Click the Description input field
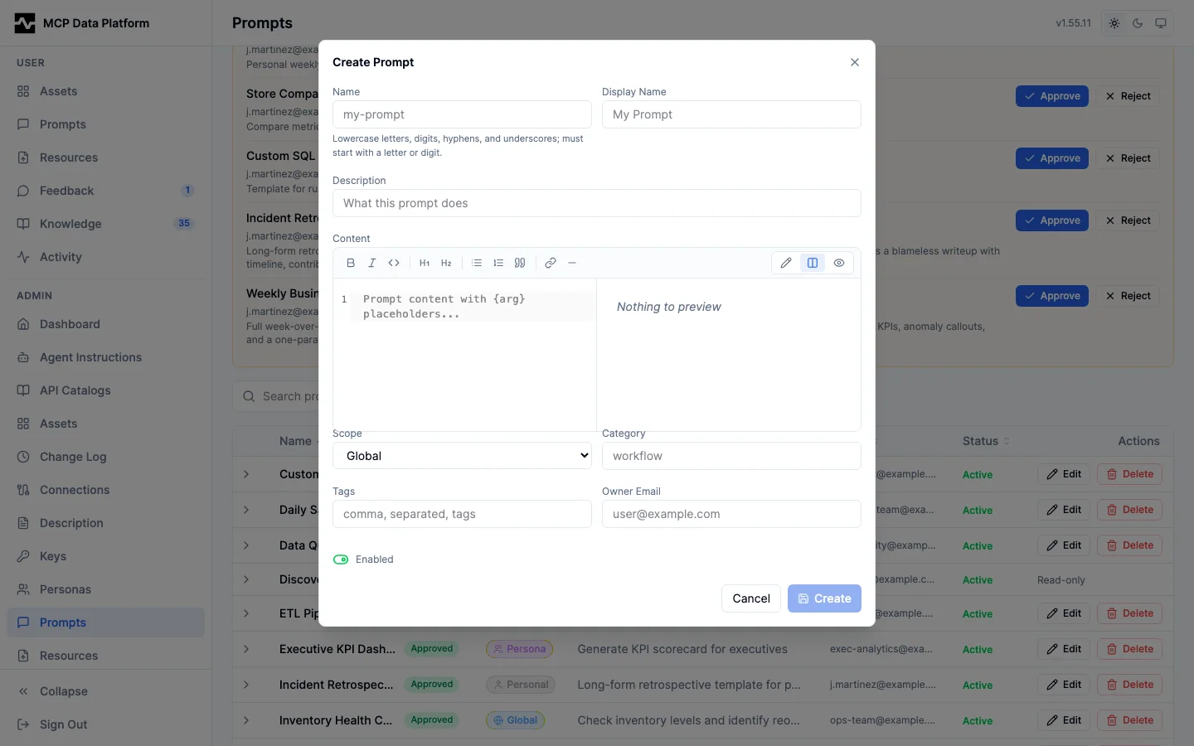 click(x=597, y=203)
